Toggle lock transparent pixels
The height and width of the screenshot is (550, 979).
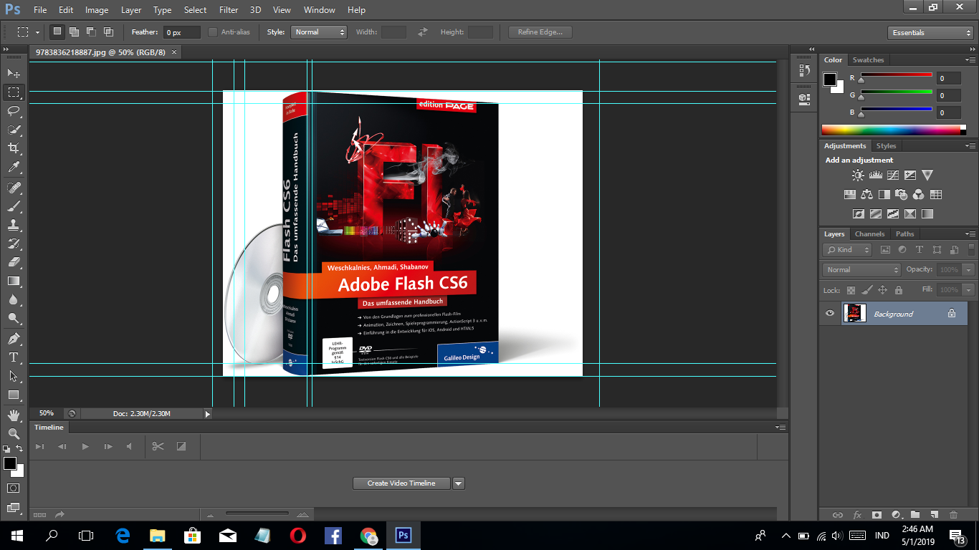coord(851,290)
